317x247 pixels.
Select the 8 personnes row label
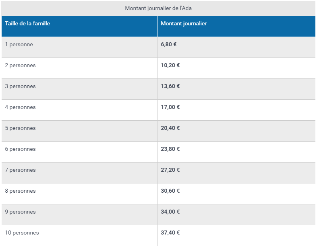coord(21,191)
